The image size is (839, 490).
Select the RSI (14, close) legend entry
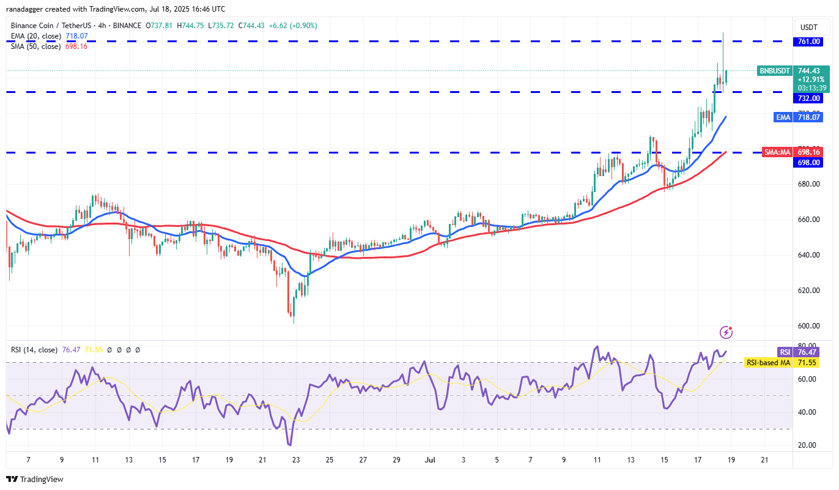34,350
